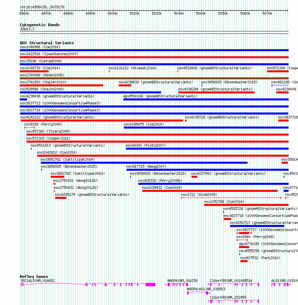Open nsv4241222 gnomAD variant label
This screenshot has height=305, width=298.
pyautogui.click(x=58, y=117)
